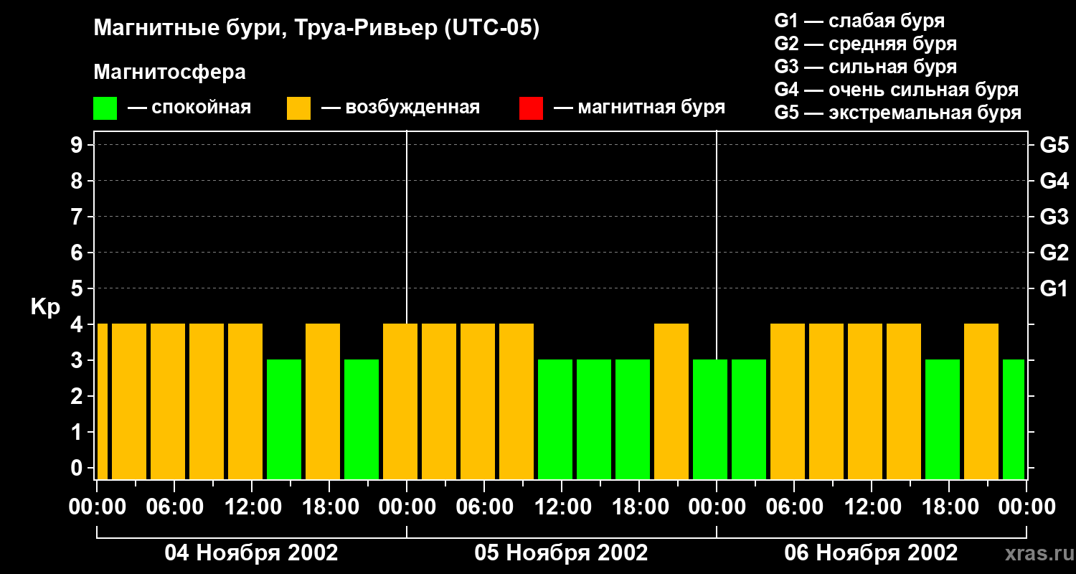Click the 18:00 time label above 05 Ноября
The width and height of the screenshot is (1076, 574).
tap(639, 507)
